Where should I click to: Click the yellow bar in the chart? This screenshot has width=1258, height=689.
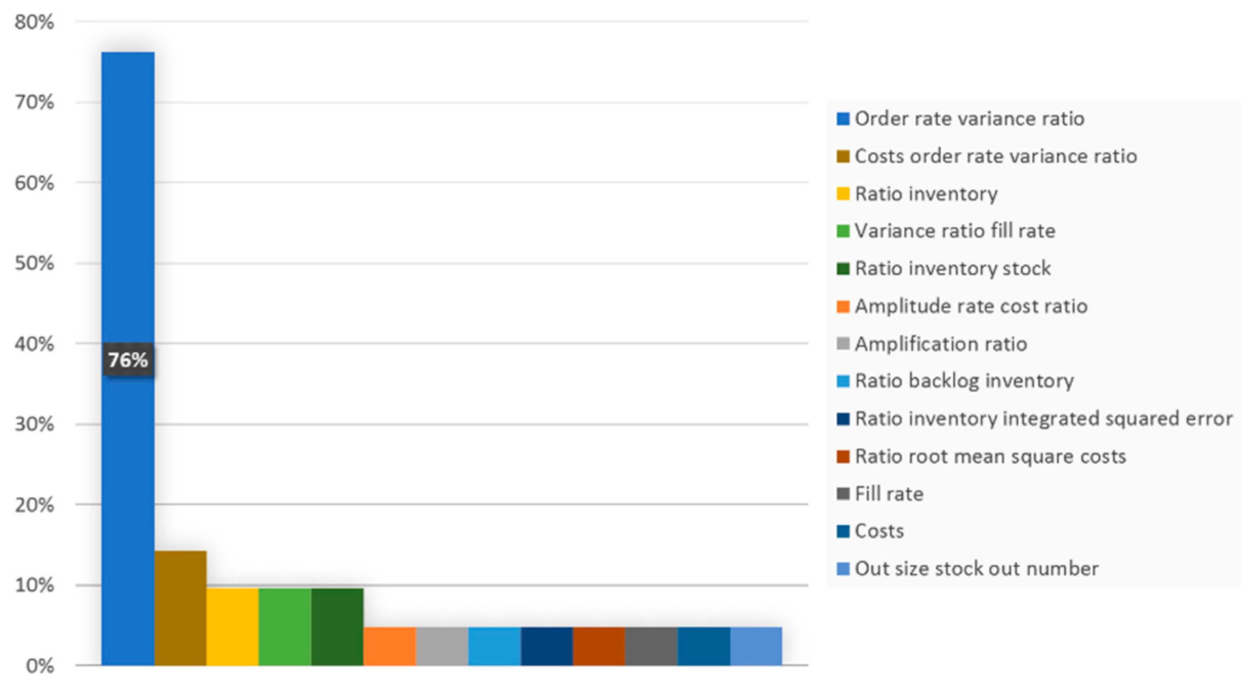point(233,627)
